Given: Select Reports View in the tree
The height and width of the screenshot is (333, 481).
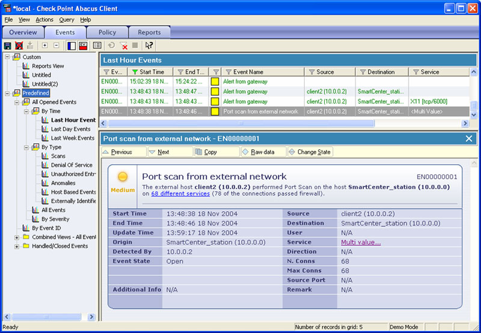Looking at the screenshot, I should [x=48, y=66].
